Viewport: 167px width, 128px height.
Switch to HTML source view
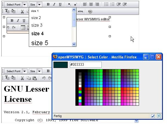pyautogui.click(x=80, y=12)
